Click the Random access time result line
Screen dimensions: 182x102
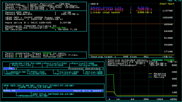[119, 7]
